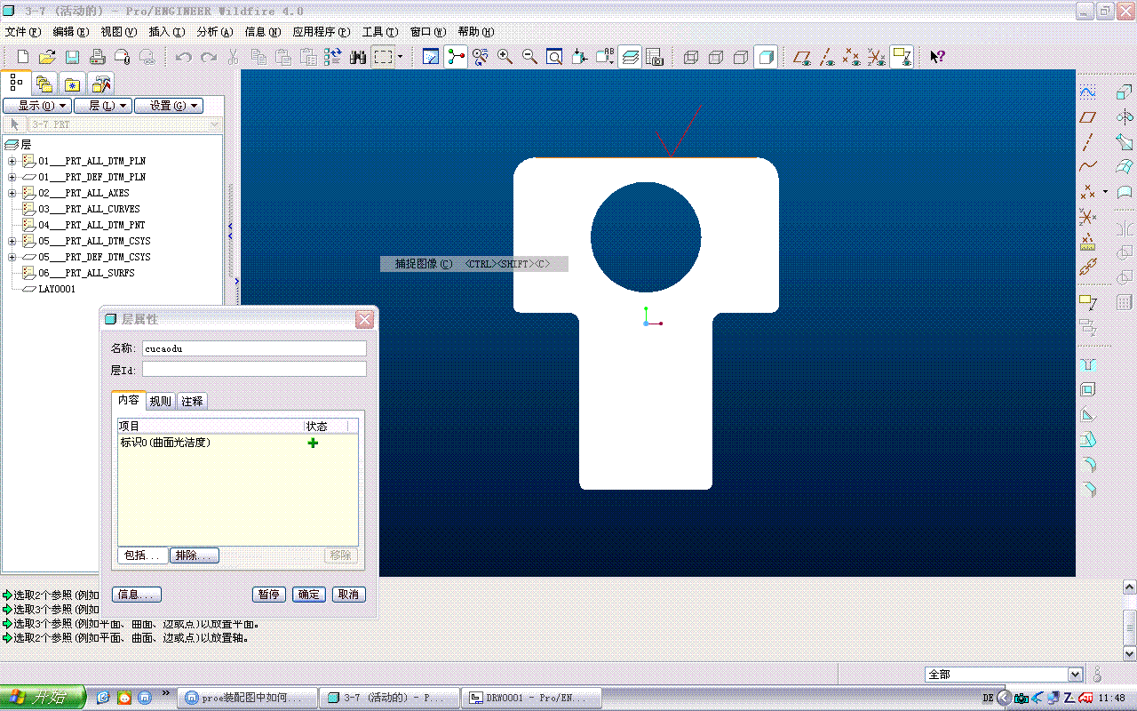Select the Hole tool in right toolbar

[1087, 364]
